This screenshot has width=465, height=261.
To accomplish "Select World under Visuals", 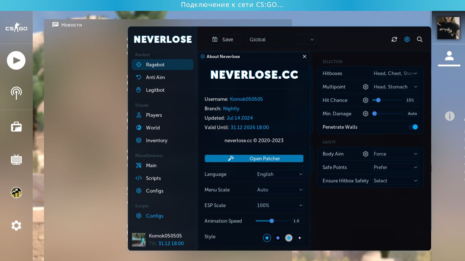I will pyautogui.click(x=162, y=128).
